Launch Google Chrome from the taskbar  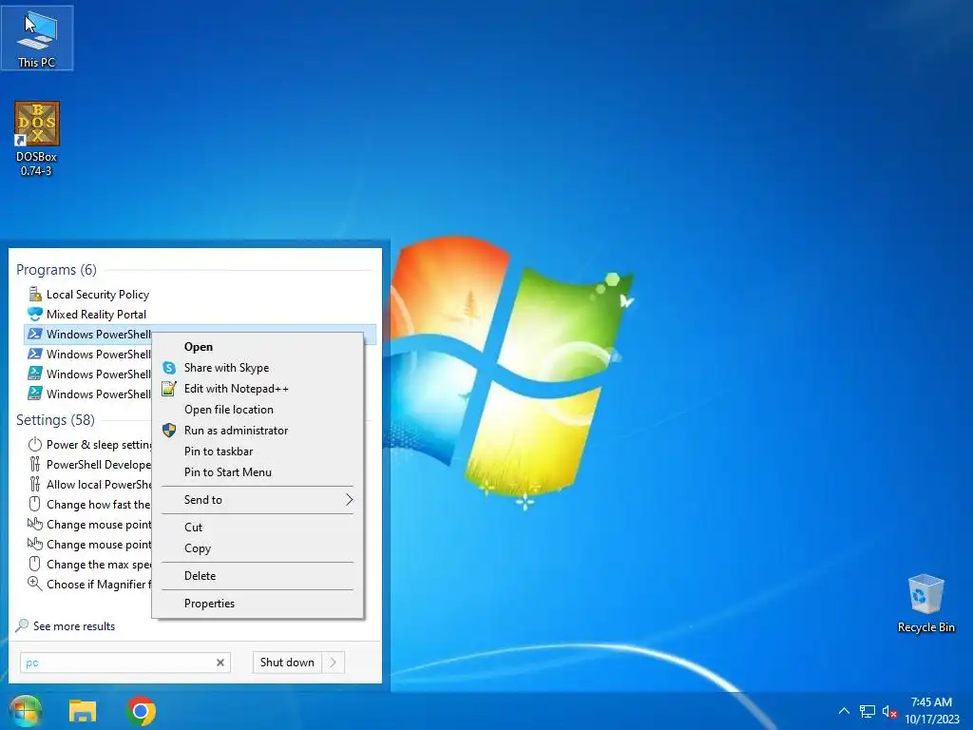141,711
